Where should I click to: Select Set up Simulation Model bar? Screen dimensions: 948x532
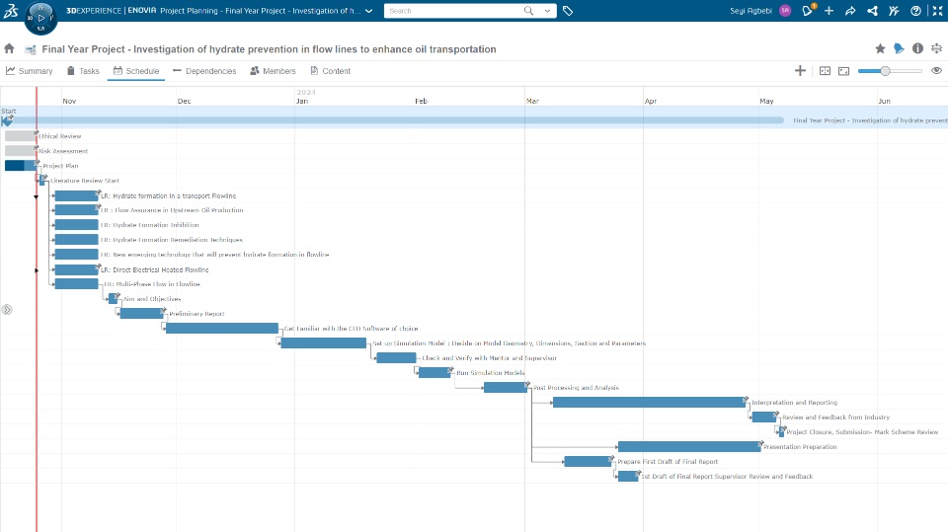click(324, 342)
